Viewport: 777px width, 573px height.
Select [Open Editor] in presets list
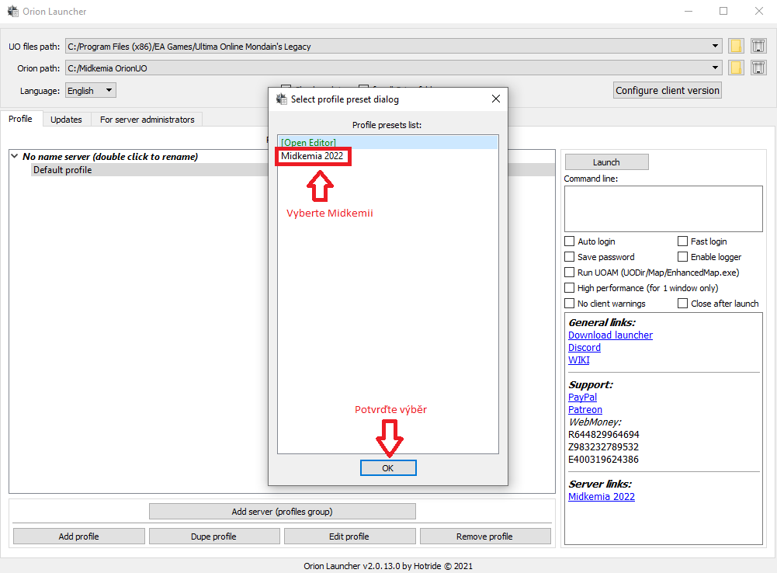pyautogui.click(x=387, y=142)
